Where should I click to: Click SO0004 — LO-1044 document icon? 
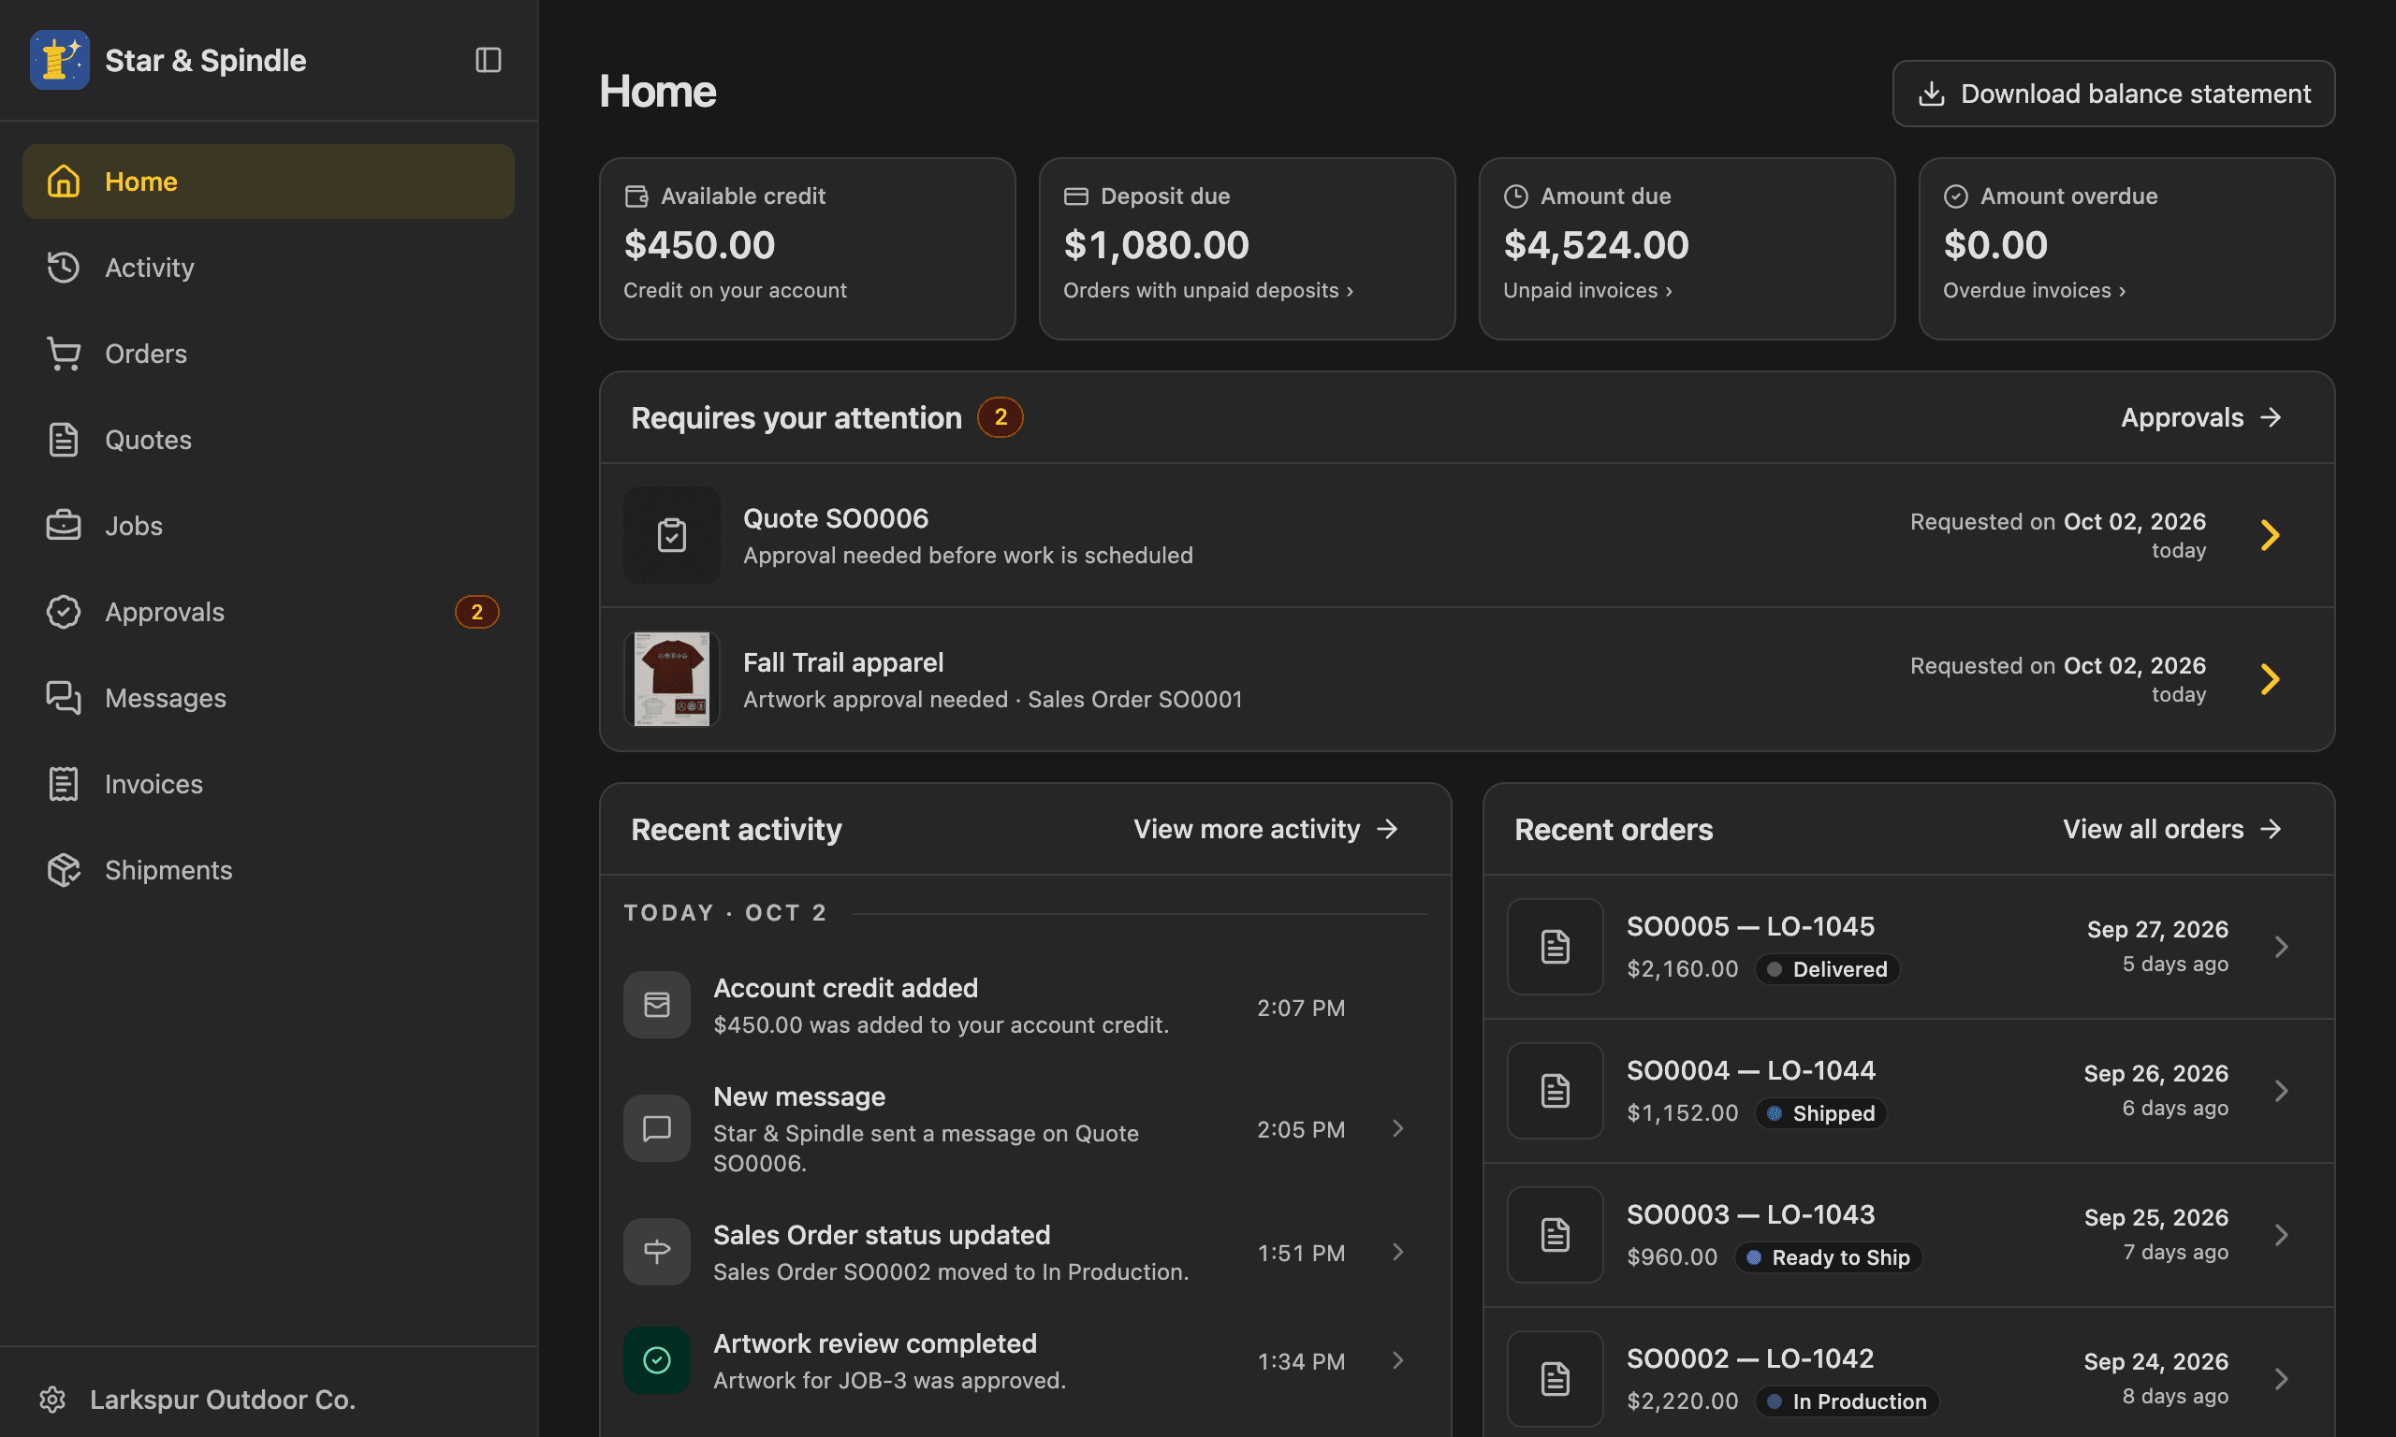[1556, 1091]
